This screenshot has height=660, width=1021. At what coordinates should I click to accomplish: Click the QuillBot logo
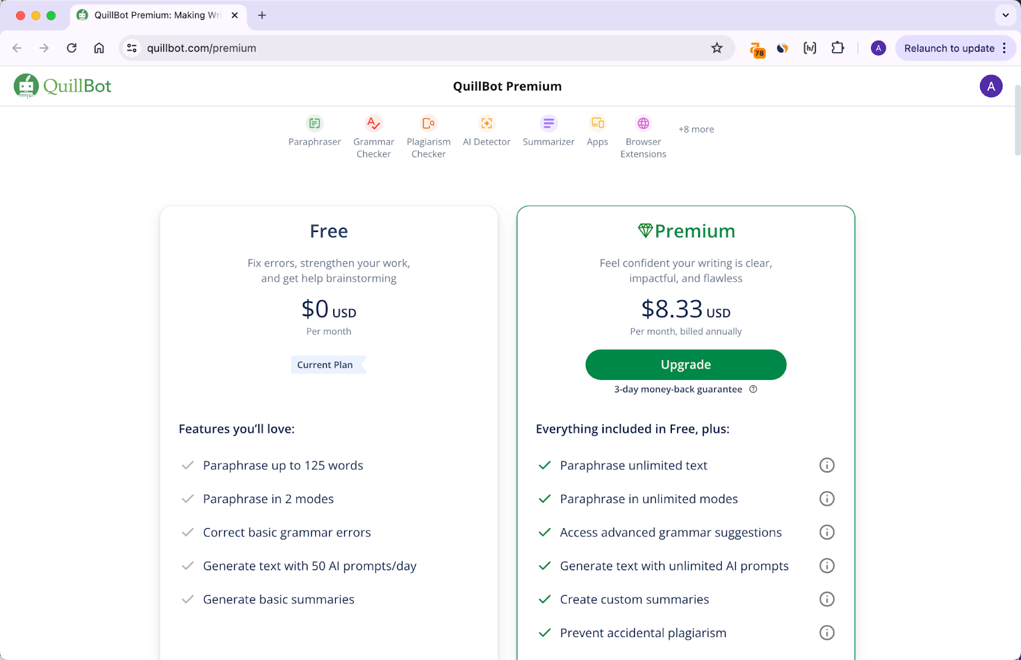pos(63,86)
